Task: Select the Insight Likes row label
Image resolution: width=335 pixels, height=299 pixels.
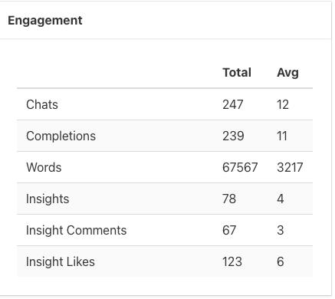Action: (61, 261)
